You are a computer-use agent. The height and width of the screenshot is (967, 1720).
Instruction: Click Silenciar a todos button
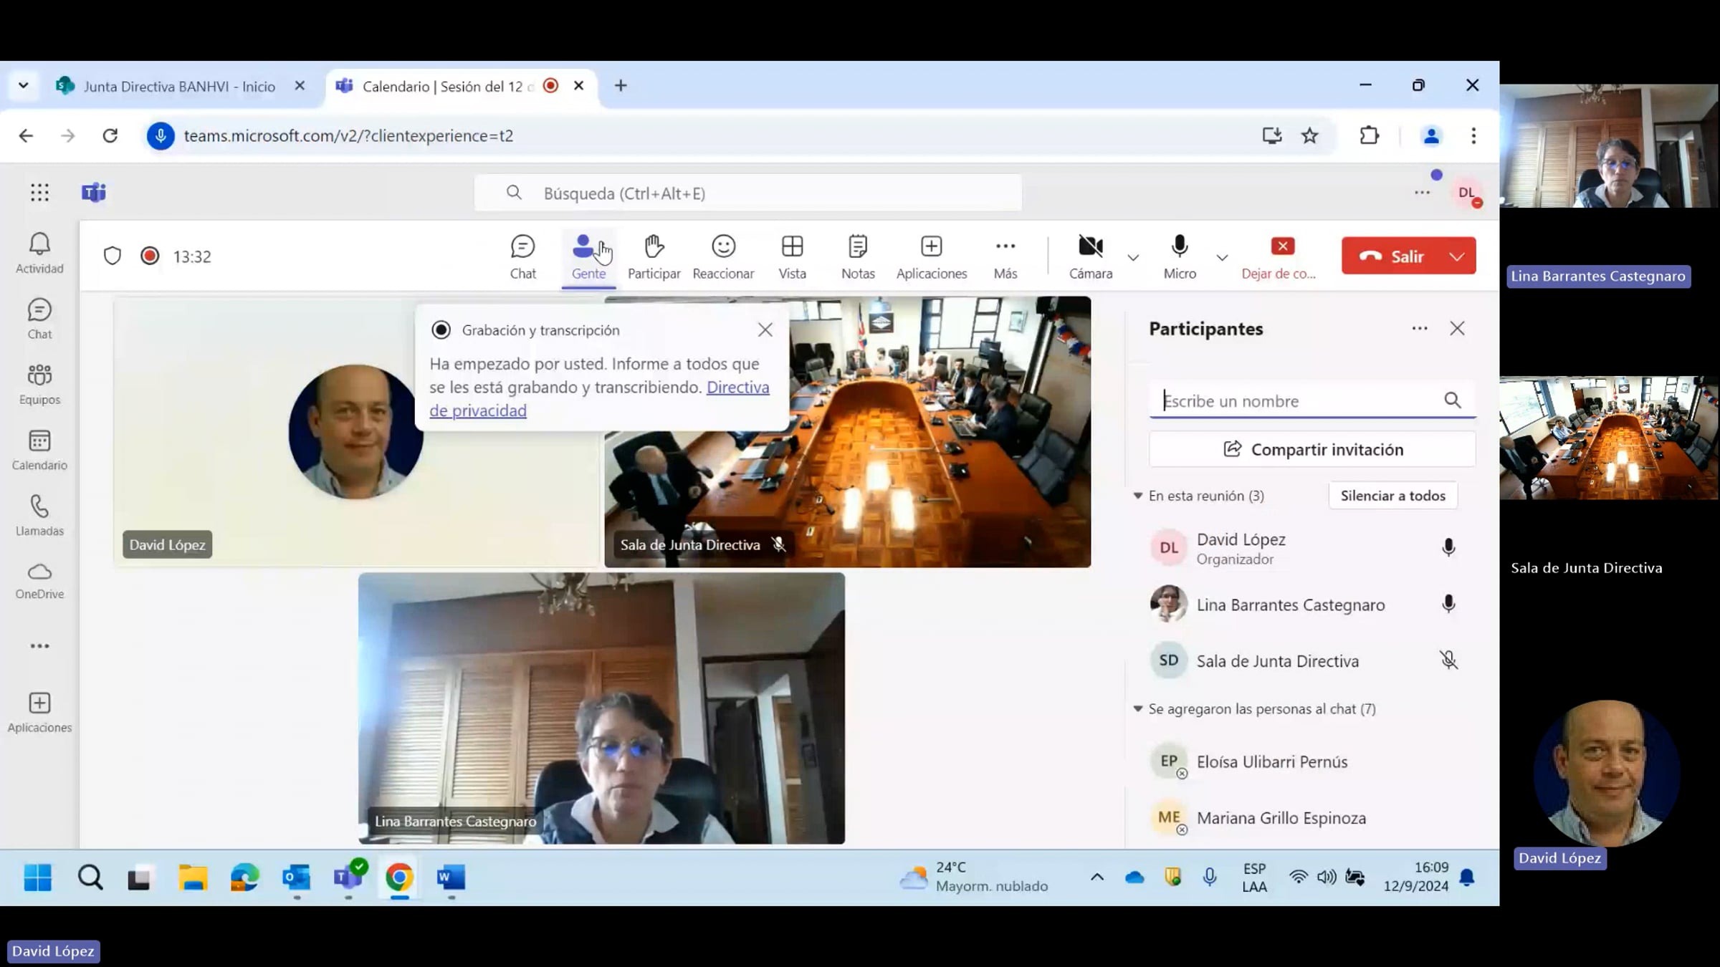coord(1392,496)
